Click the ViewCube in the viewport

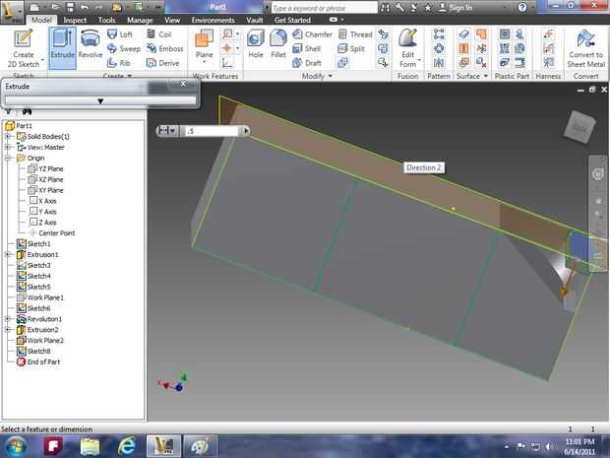click(579, 127)
